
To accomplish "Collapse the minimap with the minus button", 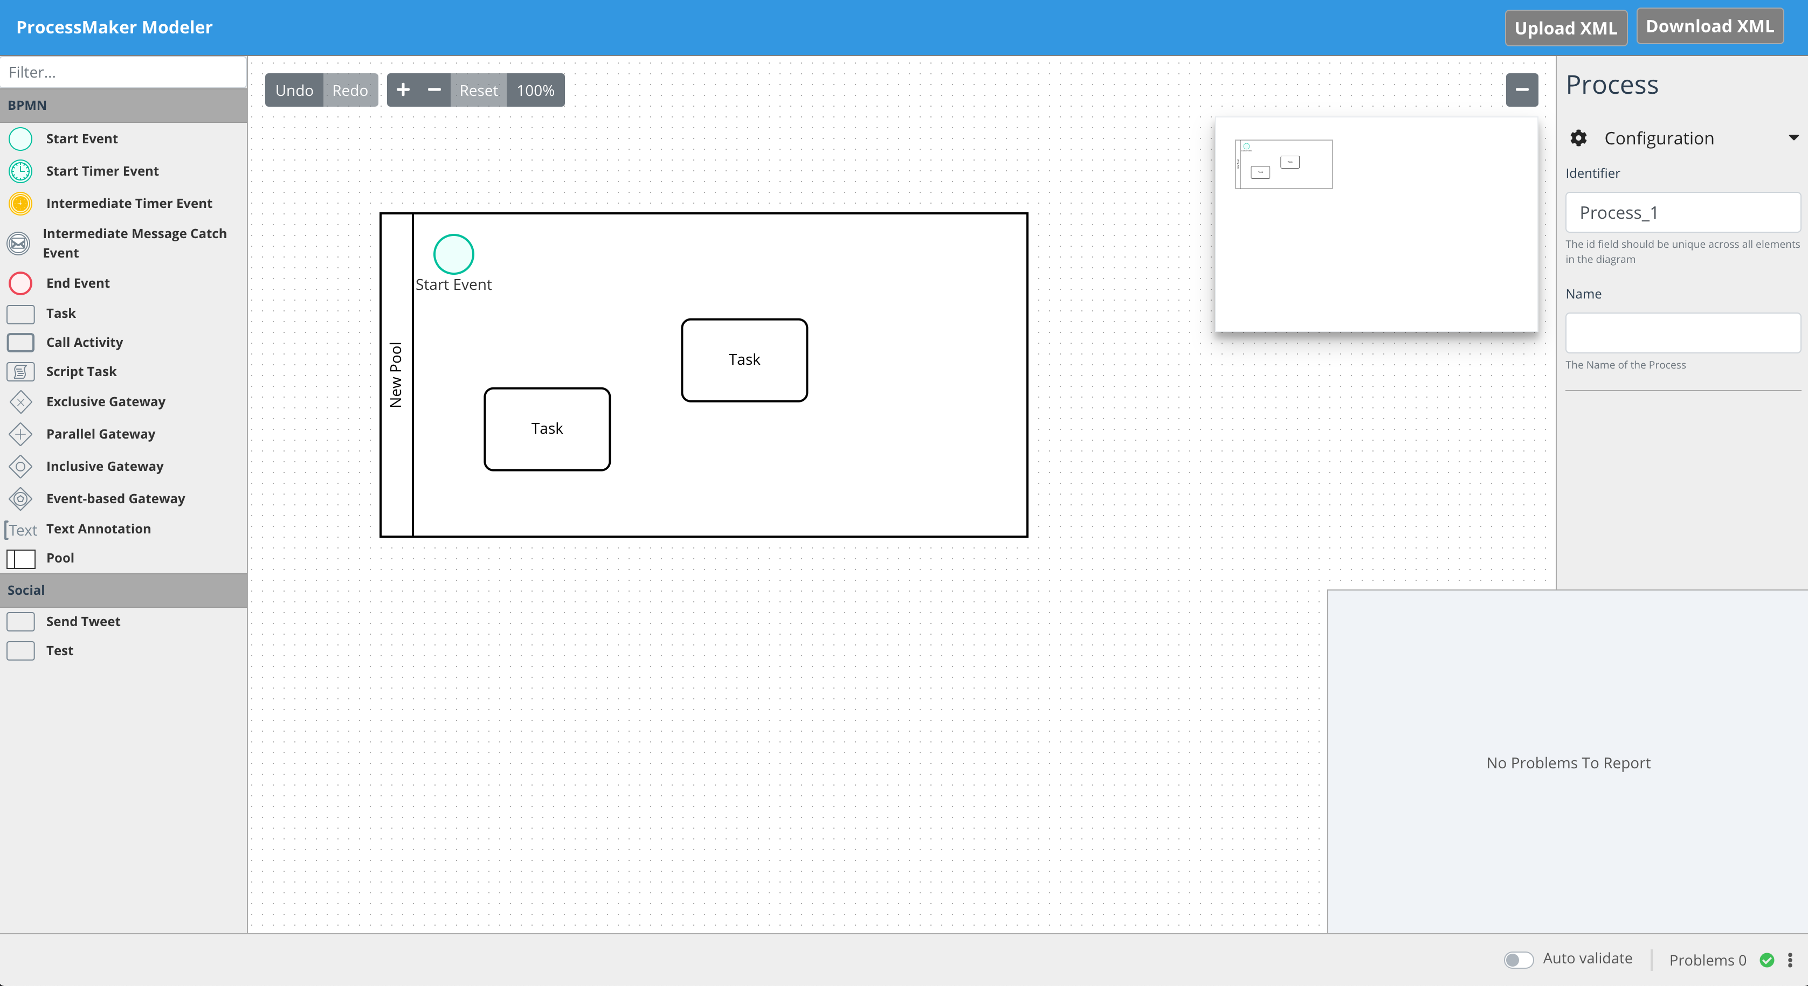I will 1522,90.
